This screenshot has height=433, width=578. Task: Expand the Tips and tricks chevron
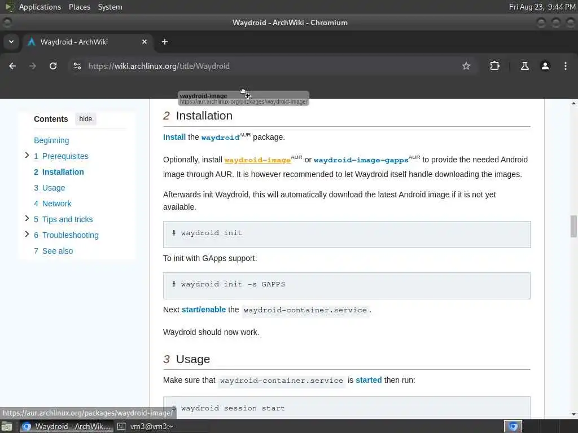point(27,218)
